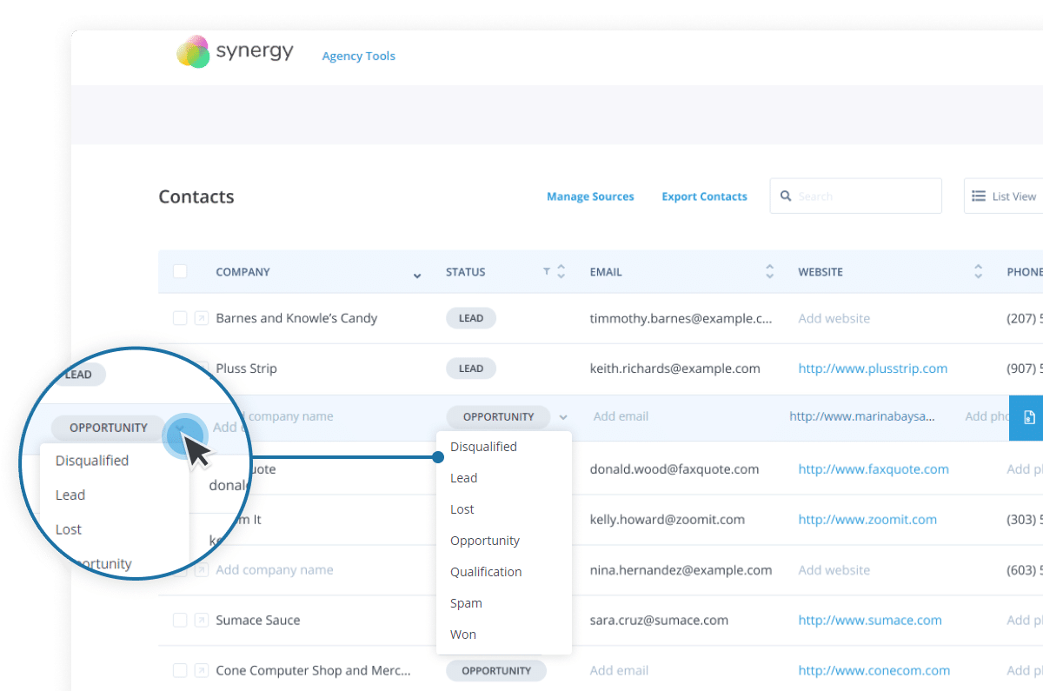Click the keith.richards@example.com email cell

click(674, 369)
